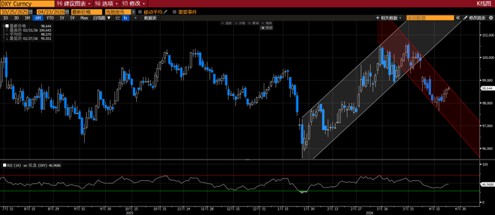Click the K线图 title label
495x215 pixels.
coord(485,4)
